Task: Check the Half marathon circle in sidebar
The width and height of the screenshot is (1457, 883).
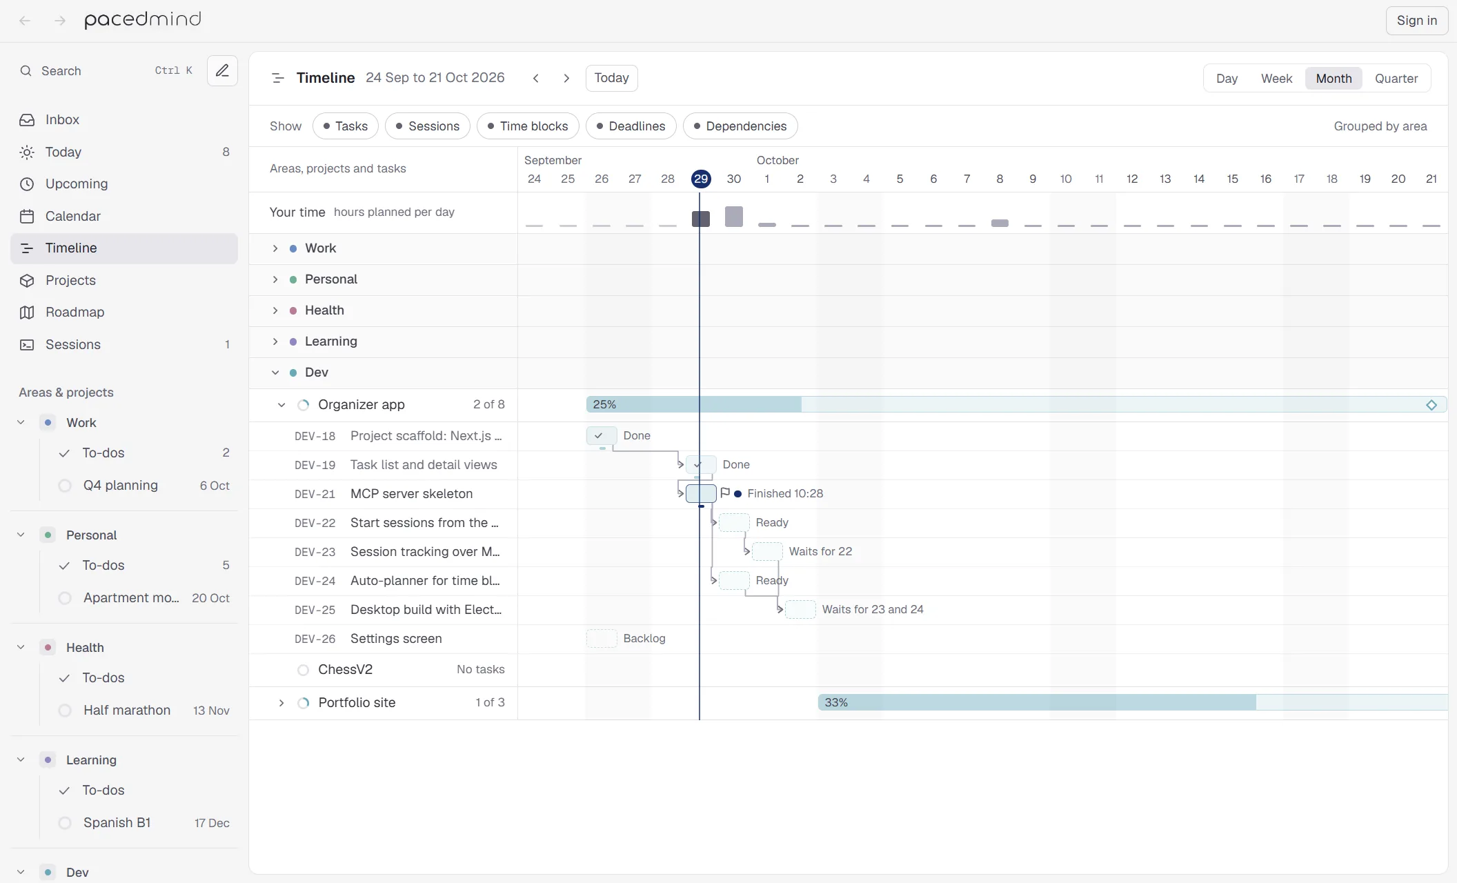Action: pos(65,711)
